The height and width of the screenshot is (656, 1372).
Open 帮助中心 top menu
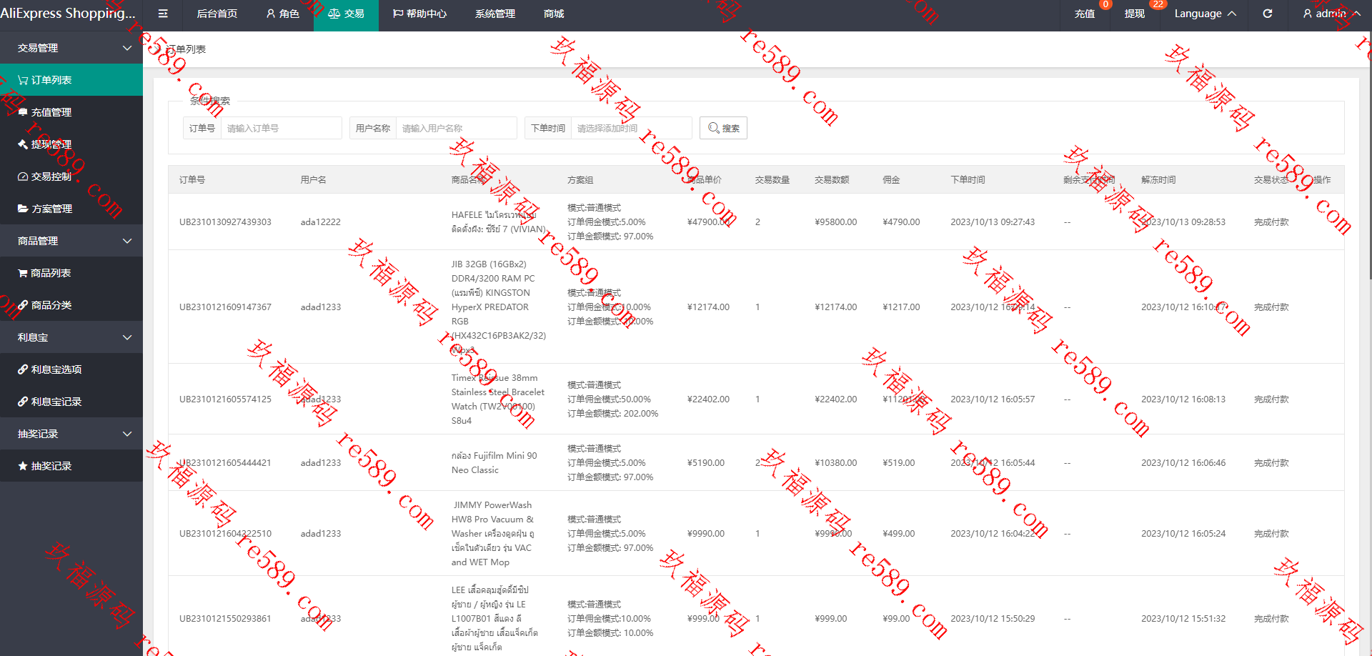419,14
